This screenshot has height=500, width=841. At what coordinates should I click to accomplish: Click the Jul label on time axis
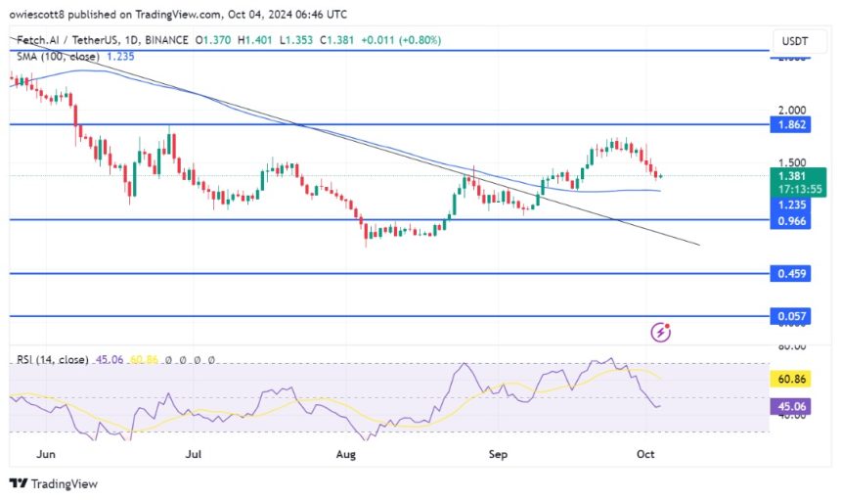pyautogui.click(x=195, y=454)
